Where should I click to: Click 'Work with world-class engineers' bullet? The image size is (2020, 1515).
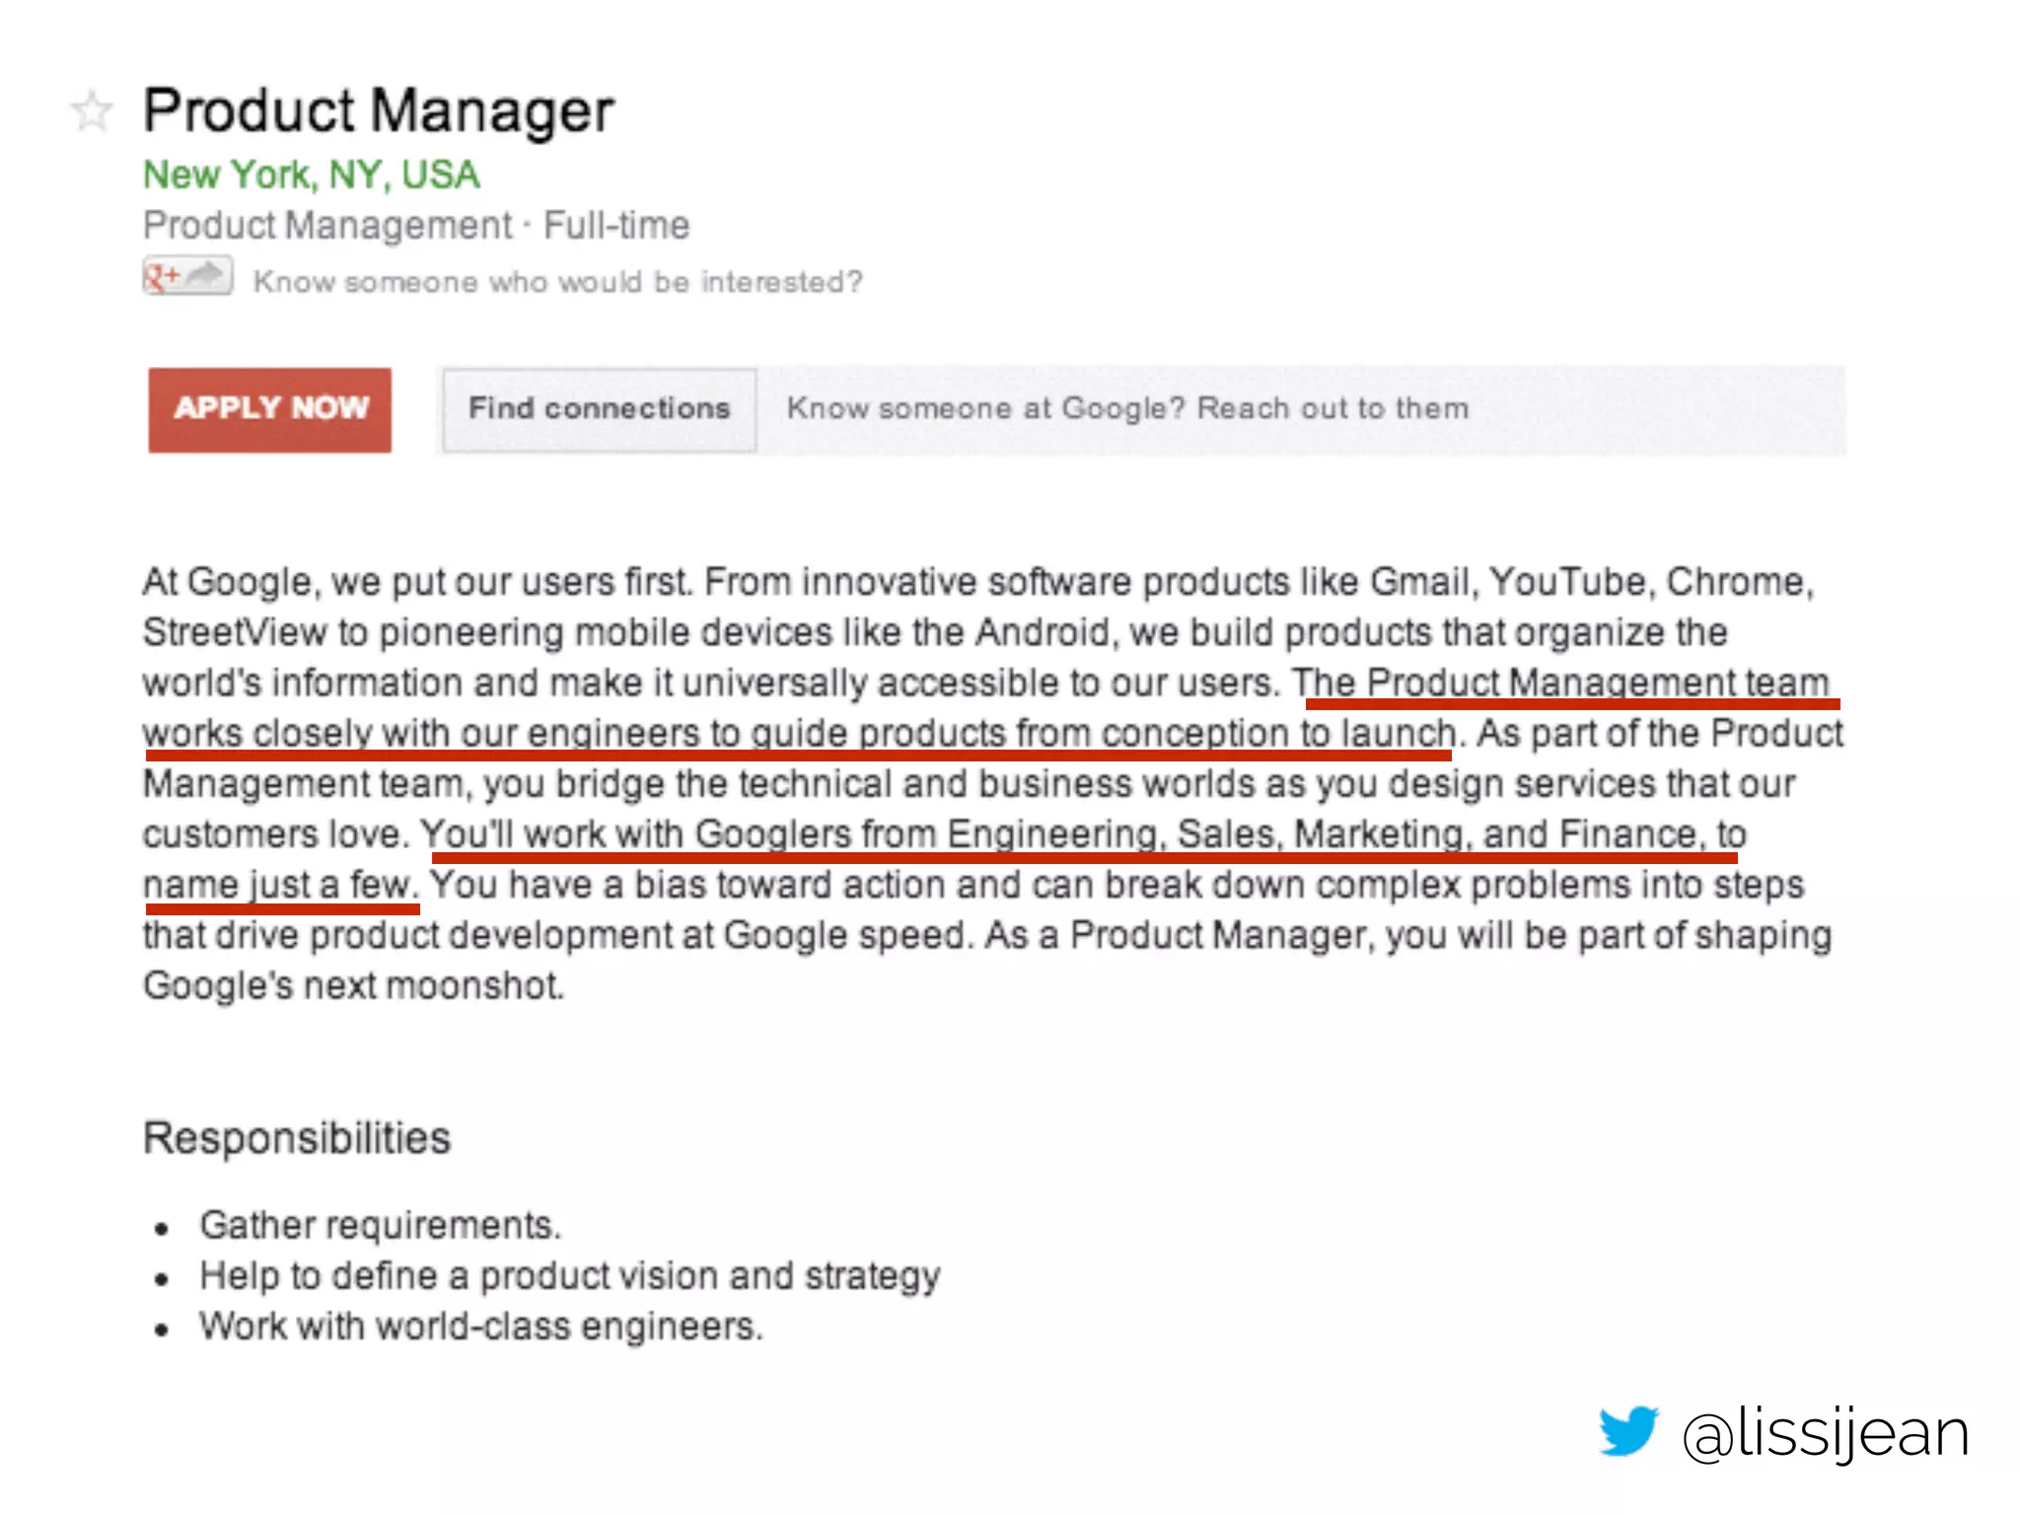[x=481, y=1327]
